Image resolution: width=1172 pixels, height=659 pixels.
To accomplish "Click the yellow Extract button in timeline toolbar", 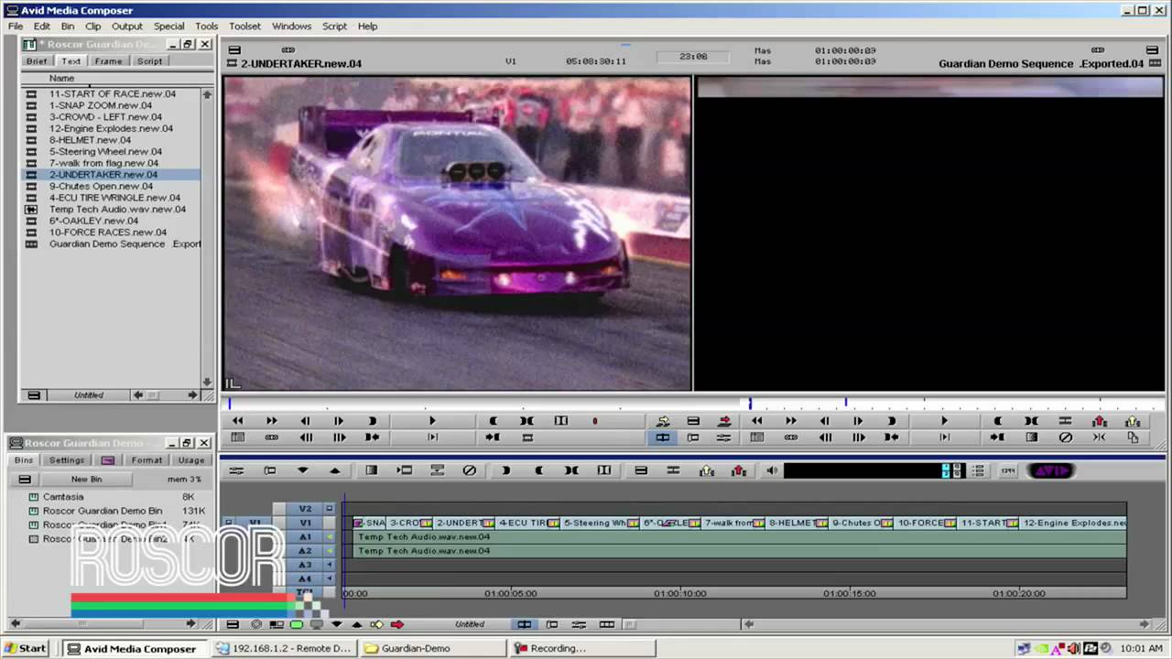I will [706, 470].
